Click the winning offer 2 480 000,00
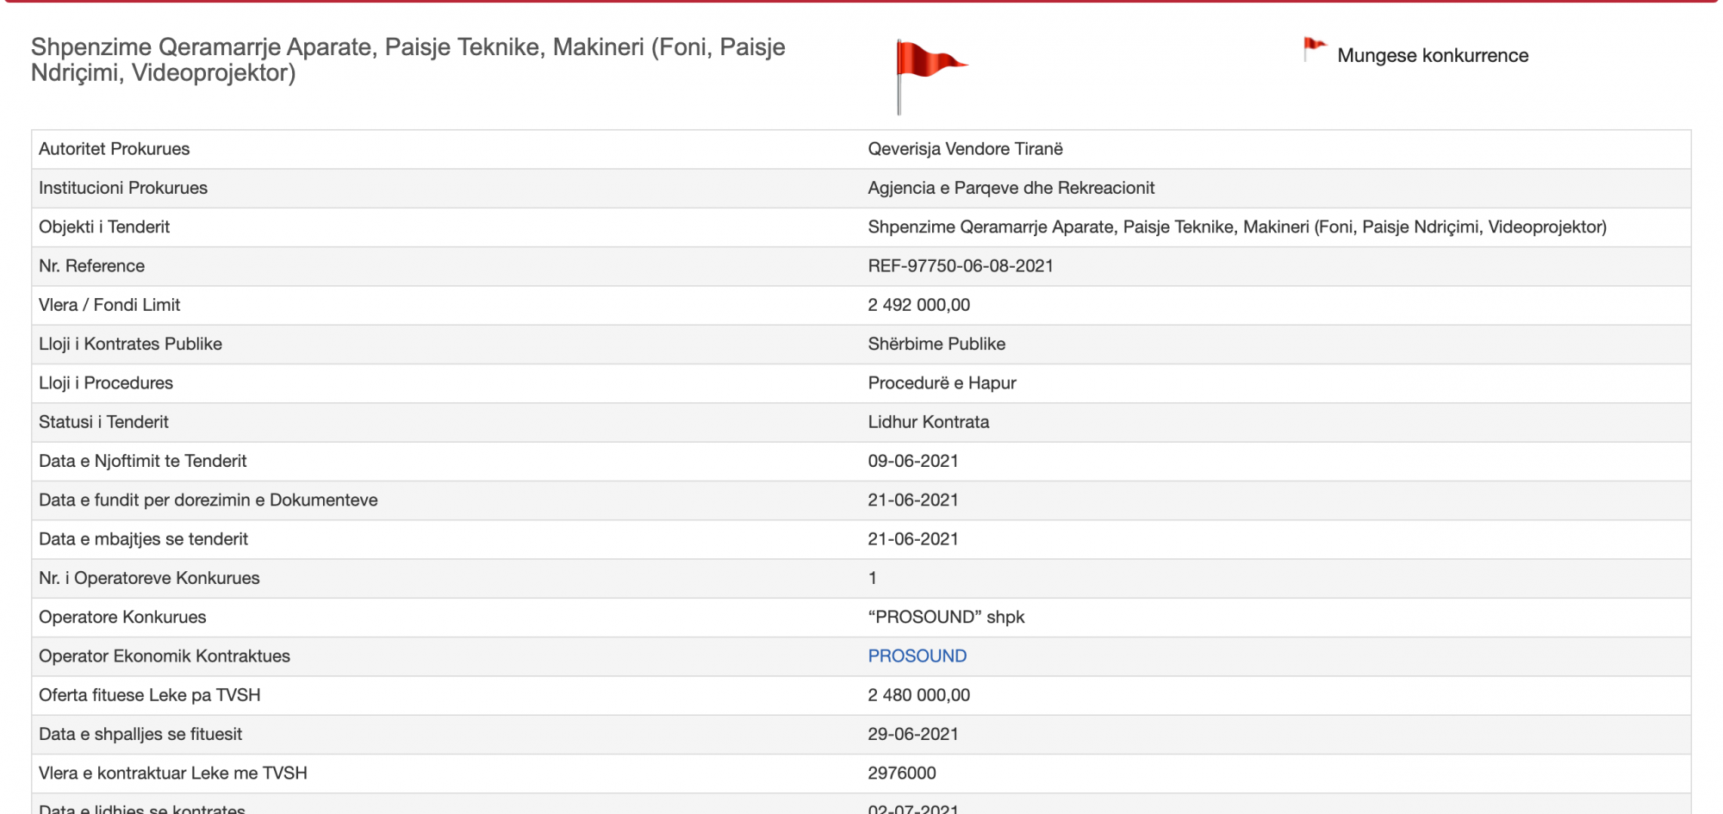The width and height of the screenshot is (1723, 814). [x=918, y=695]
